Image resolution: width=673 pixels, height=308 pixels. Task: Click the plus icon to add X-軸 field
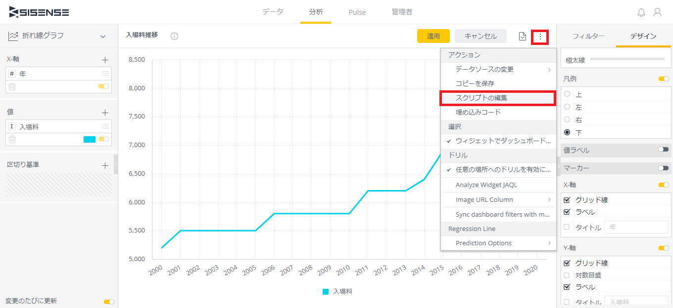point(105,60)
